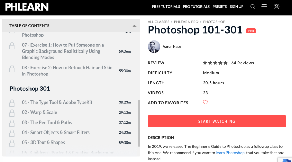Click the PHLEARN logo
The image size is (292, 162).
click(27, 7)
